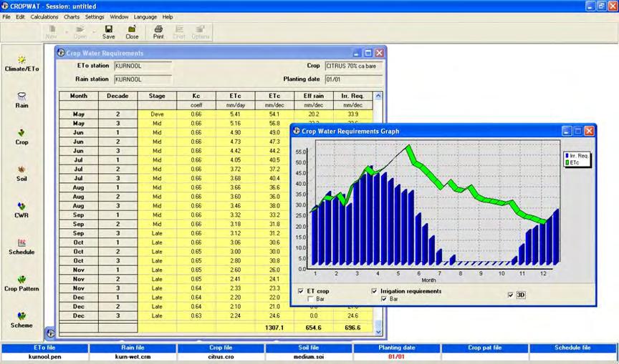The image size is (619, 364).
Task: Click the Planting date field 01/01
Action: (354, 79)
